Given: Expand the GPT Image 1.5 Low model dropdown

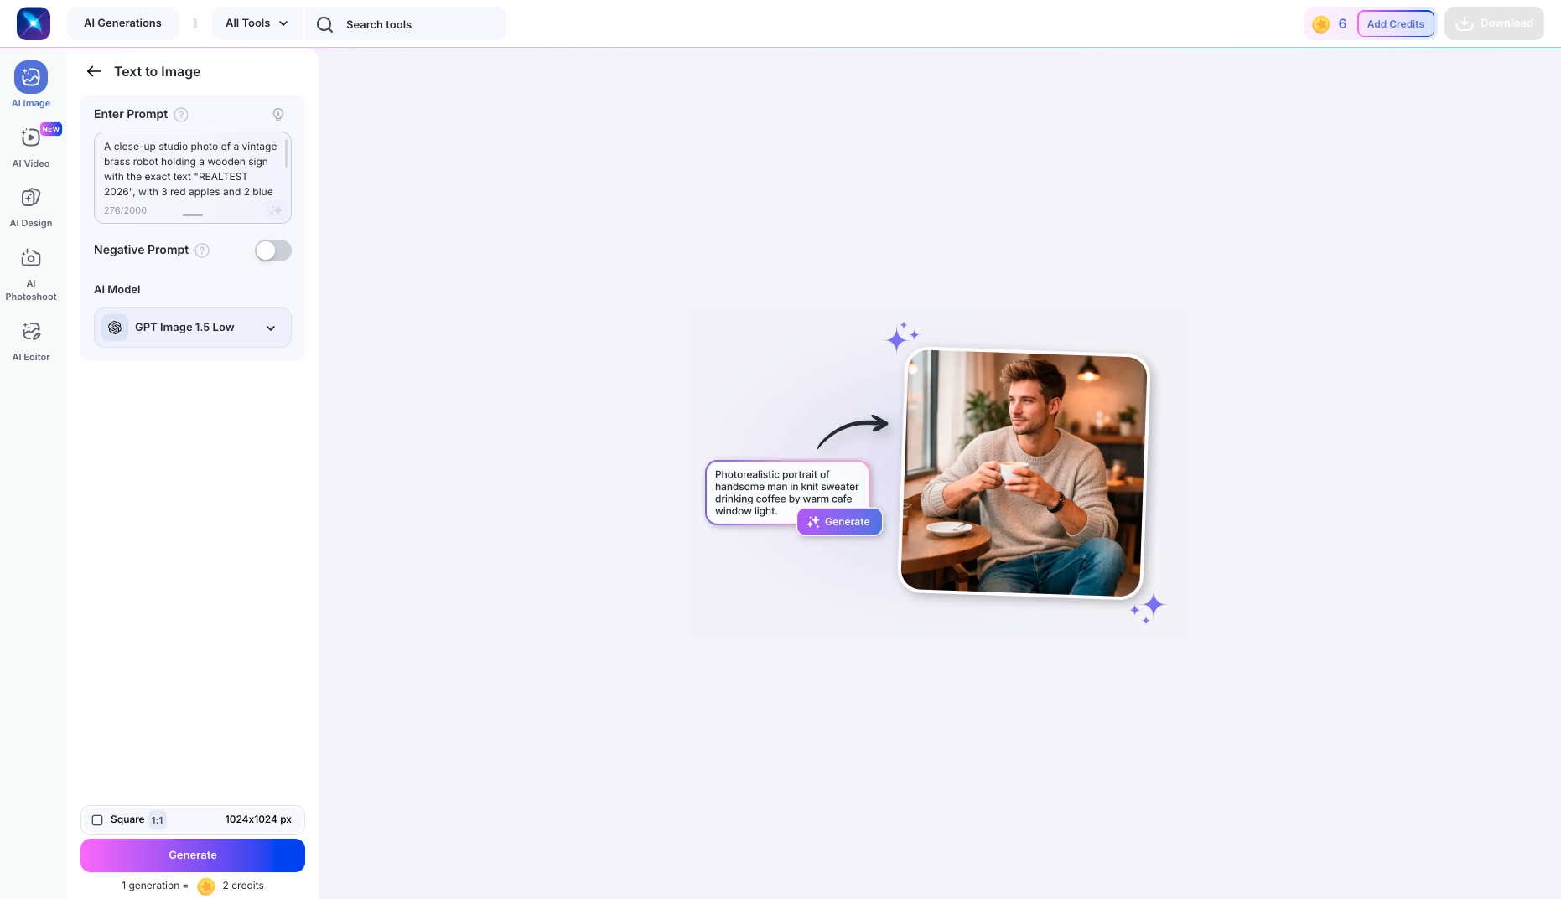Looking at the screenshot, I should (193, 328).
